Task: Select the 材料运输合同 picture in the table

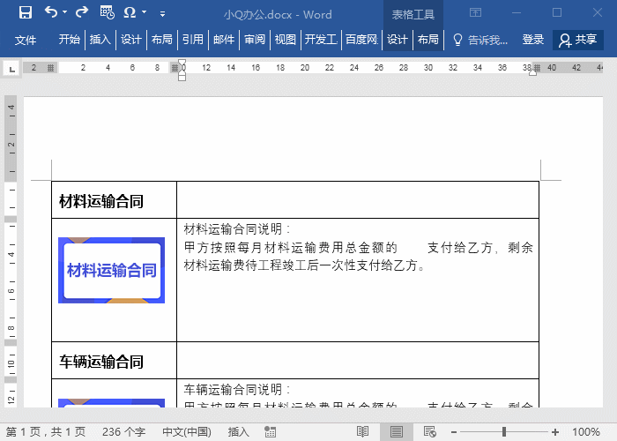Action: [111, 270]
